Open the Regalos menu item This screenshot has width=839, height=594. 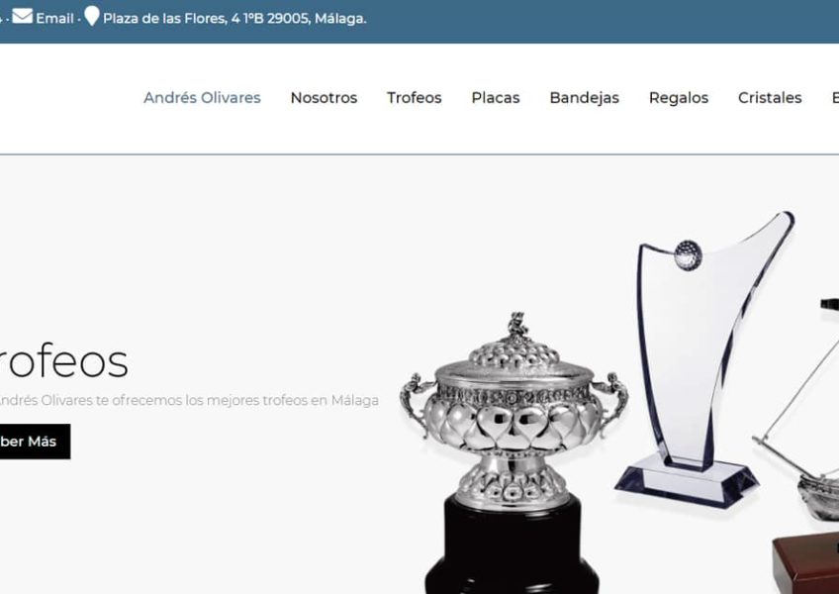(x=679, y=98)
